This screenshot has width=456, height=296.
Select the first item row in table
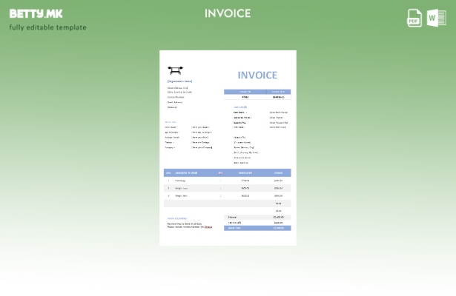tap(227, 181)
